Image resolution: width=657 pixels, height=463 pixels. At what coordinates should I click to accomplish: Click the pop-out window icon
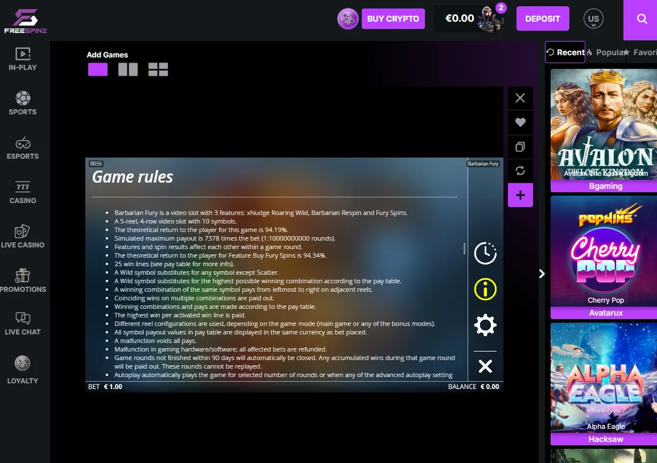(520, 147)
